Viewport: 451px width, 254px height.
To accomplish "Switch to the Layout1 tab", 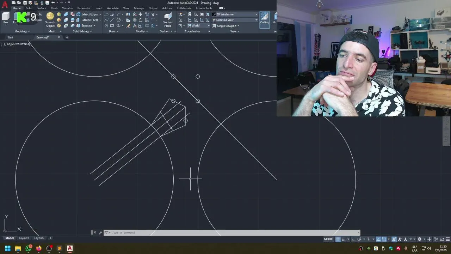I will (24, 238).
